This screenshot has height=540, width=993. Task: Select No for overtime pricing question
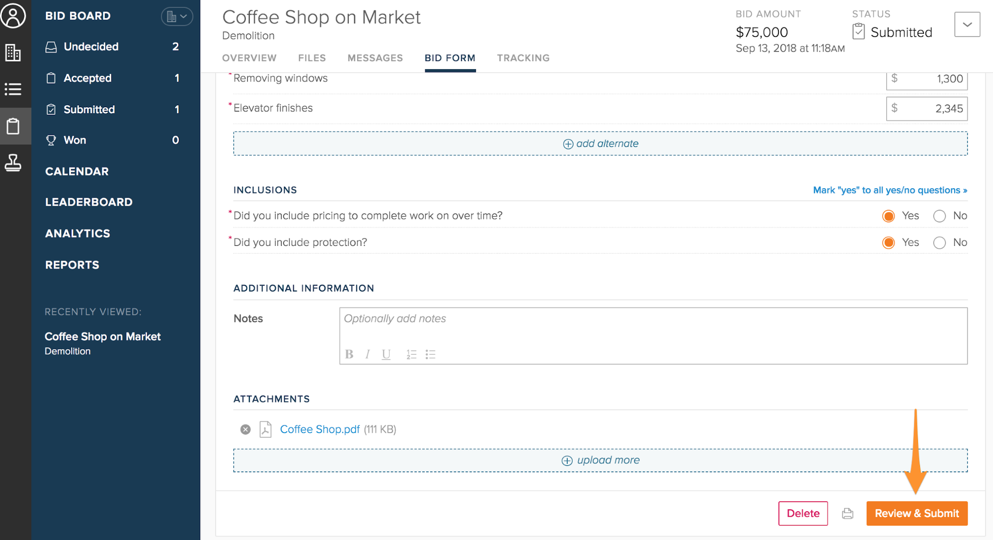tap(939, 216)
